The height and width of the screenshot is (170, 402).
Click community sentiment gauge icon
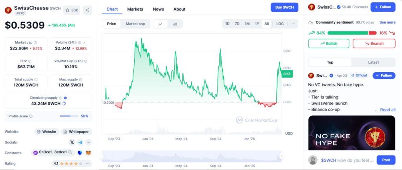point(311,22)
